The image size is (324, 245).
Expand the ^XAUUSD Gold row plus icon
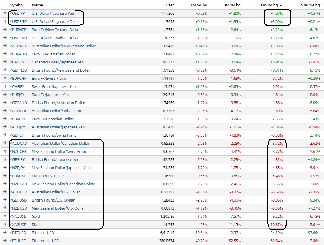(5, 216)
